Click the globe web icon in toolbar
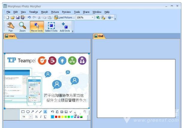184x128 pixels. 98,18
